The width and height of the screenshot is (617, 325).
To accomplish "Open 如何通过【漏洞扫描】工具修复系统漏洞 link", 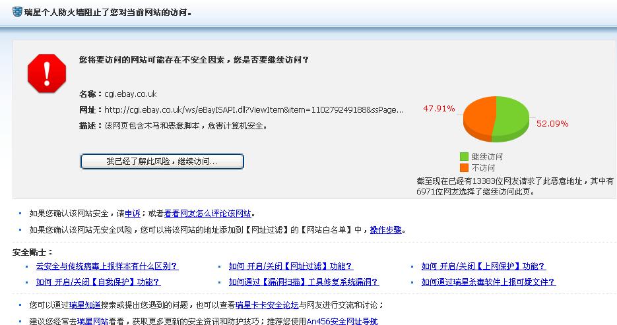I will click(x=304, y=281).
